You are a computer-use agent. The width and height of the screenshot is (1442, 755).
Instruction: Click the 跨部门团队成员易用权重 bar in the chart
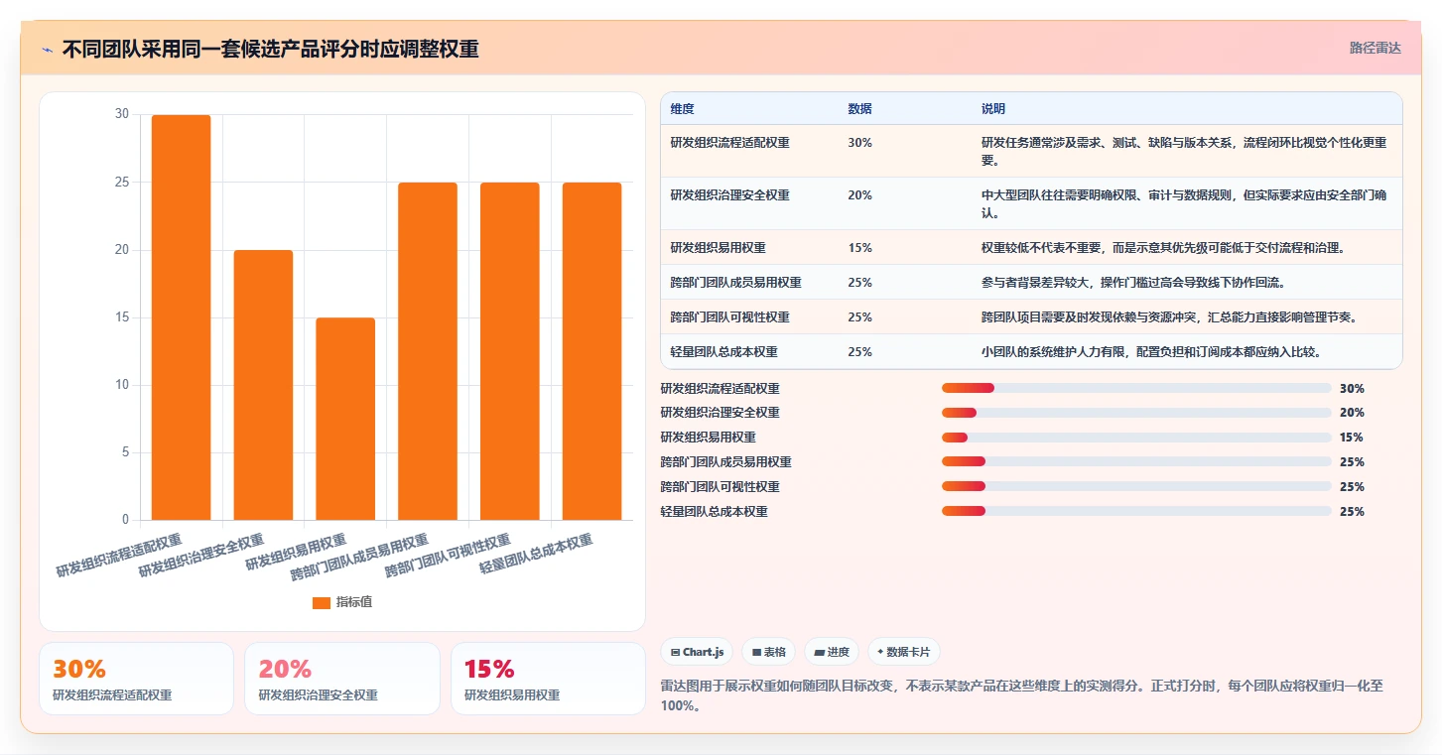428,351
